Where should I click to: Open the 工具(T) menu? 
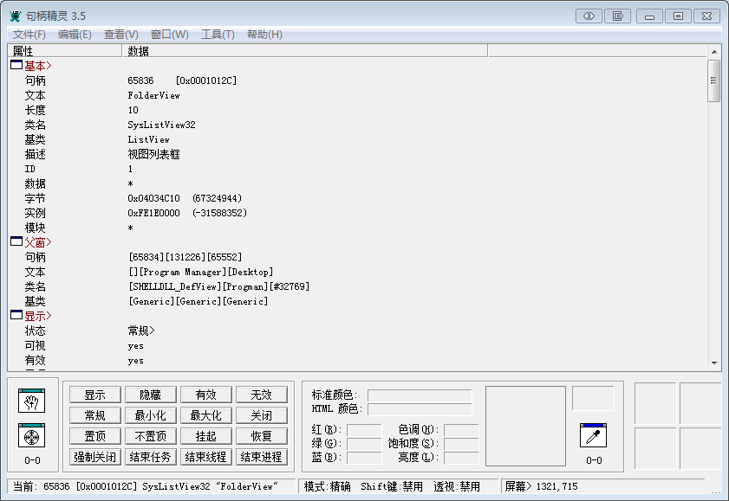[x=218, y=35]
